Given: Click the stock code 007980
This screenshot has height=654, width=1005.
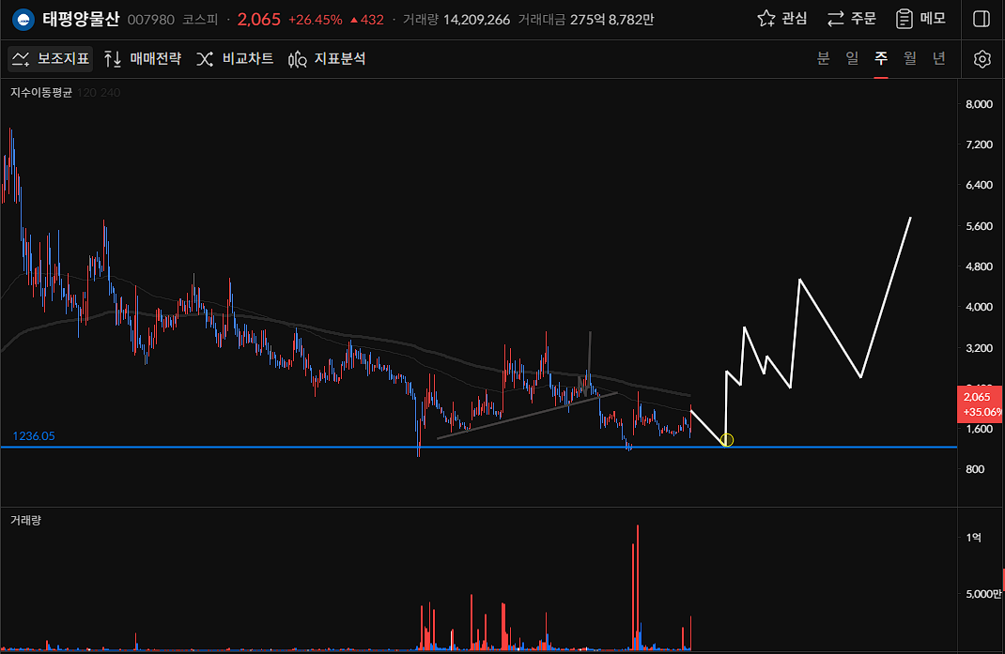Looking at the screenshot, I should pyautogui.click(x=150, y=20).
